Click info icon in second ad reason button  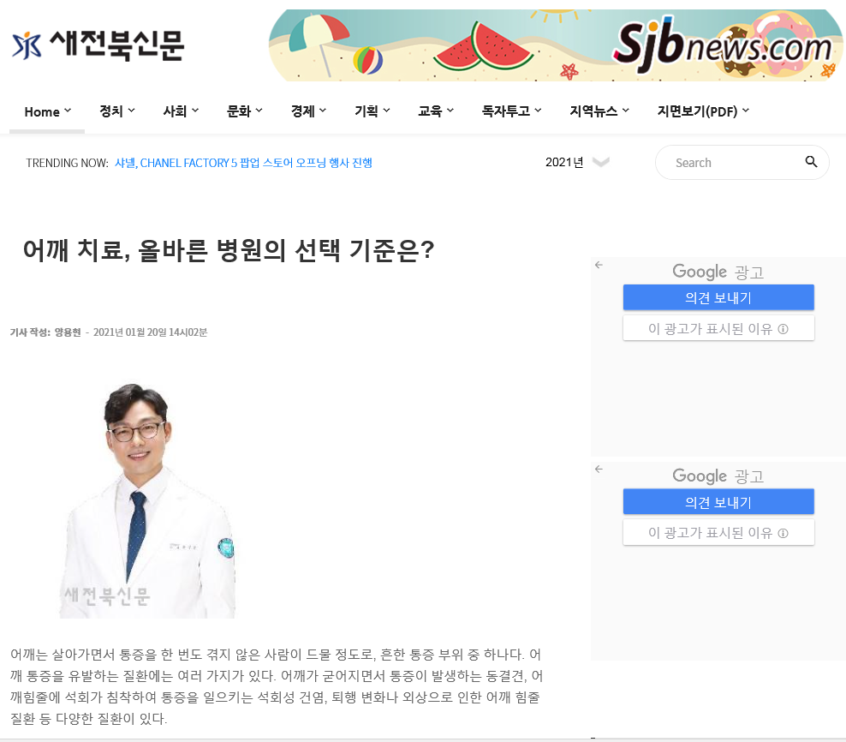tap(783, 533)
